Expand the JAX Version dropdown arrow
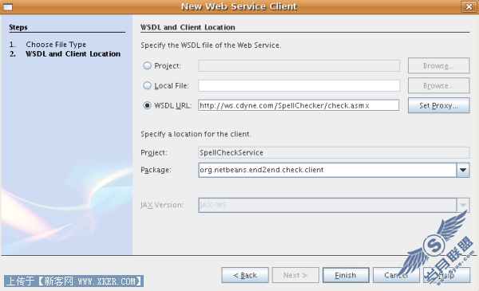This screenshot has height=291, width=479. [463, 205]
